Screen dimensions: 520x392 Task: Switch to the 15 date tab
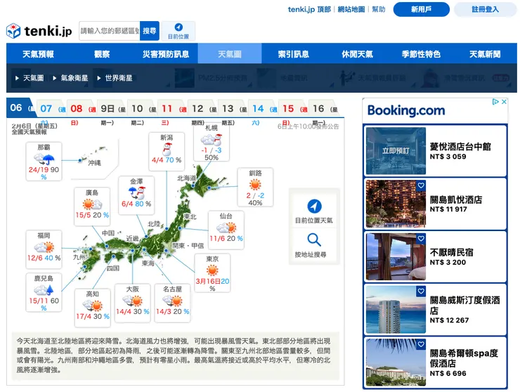[293, 108]
